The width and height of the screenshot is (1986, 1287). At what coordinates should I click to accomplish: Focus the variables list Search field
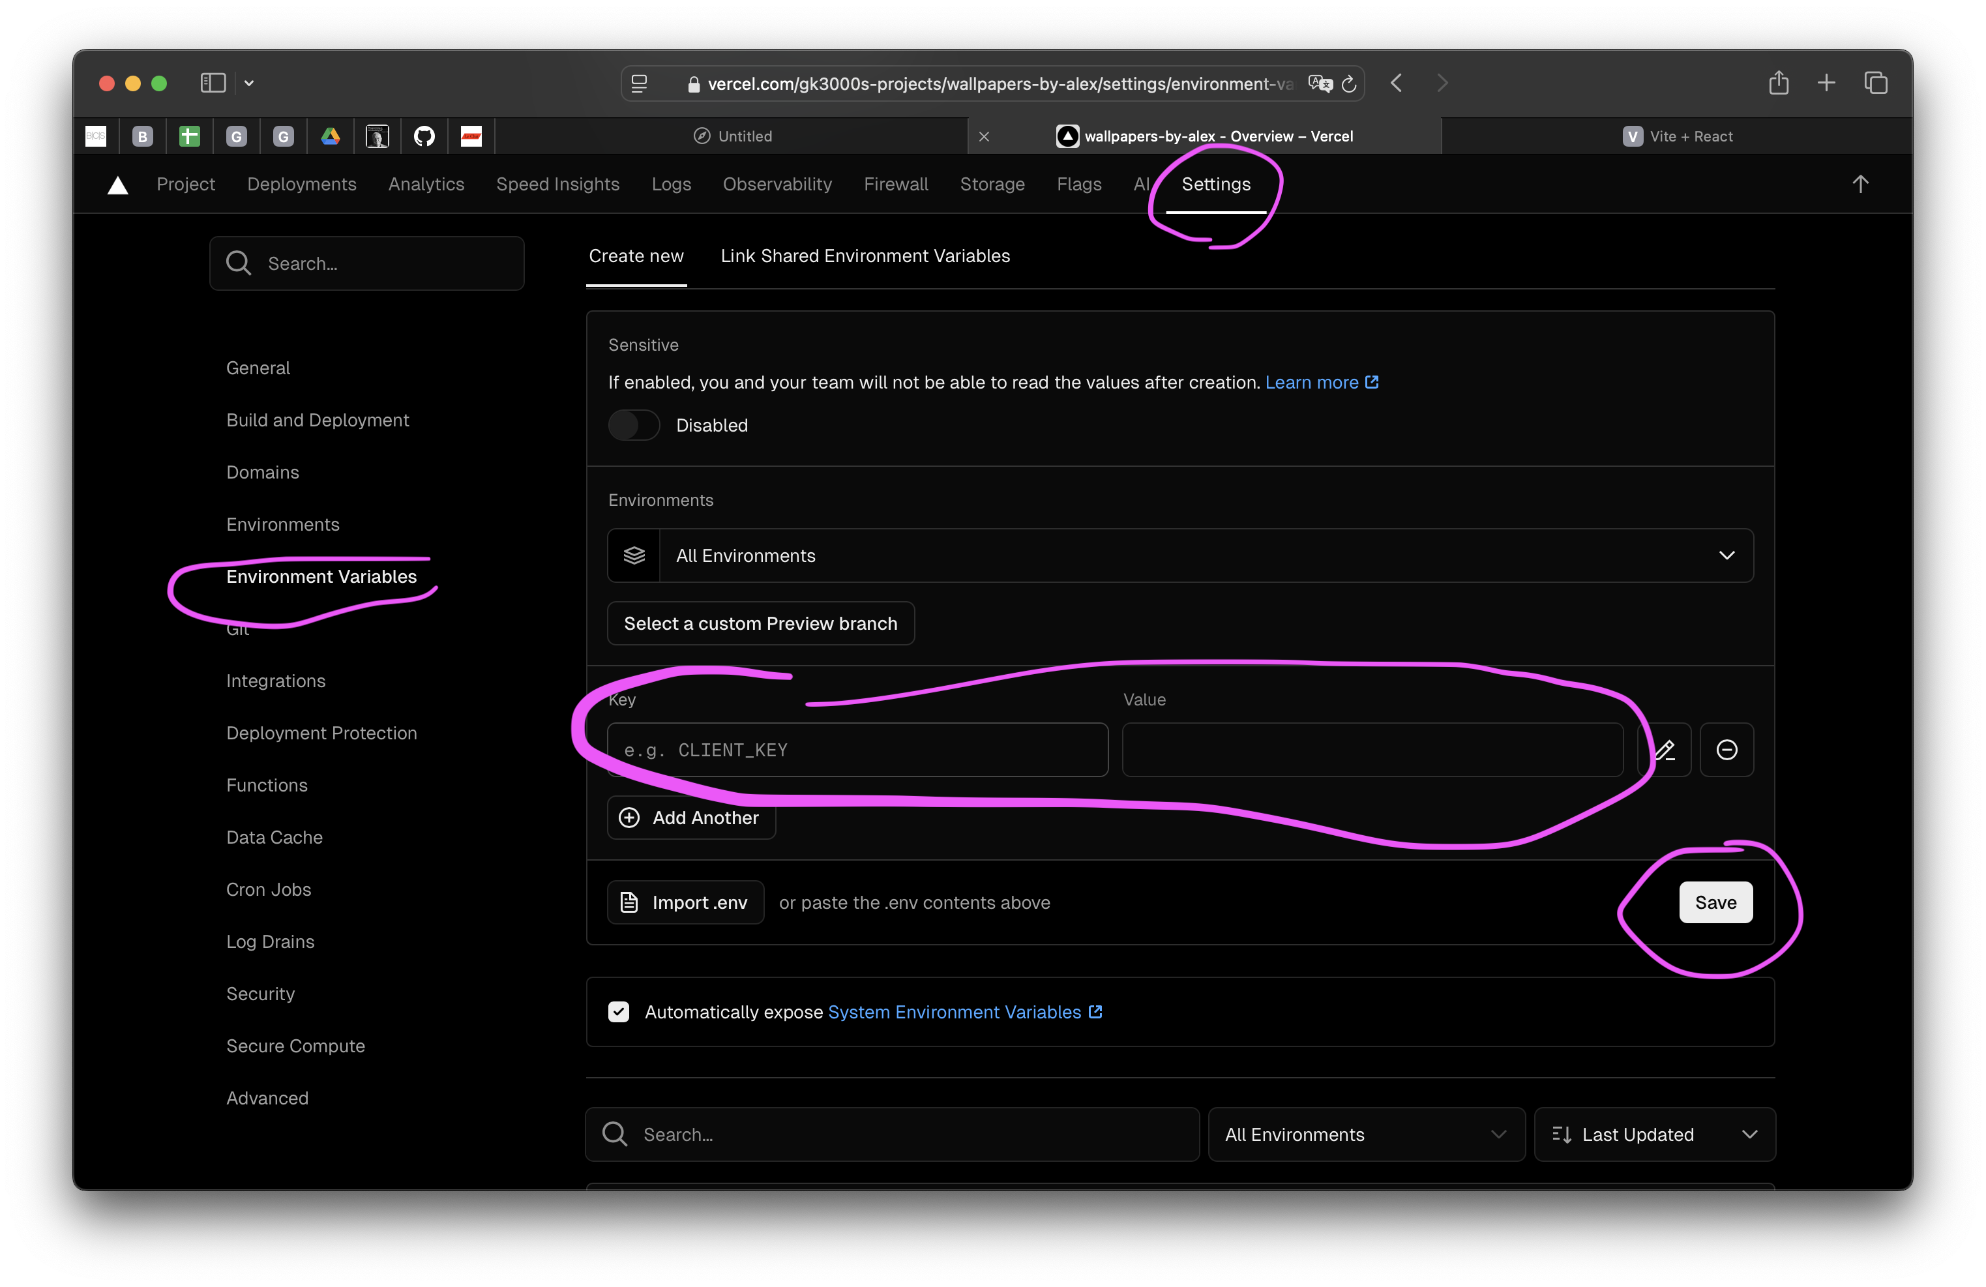(892, 1134)
